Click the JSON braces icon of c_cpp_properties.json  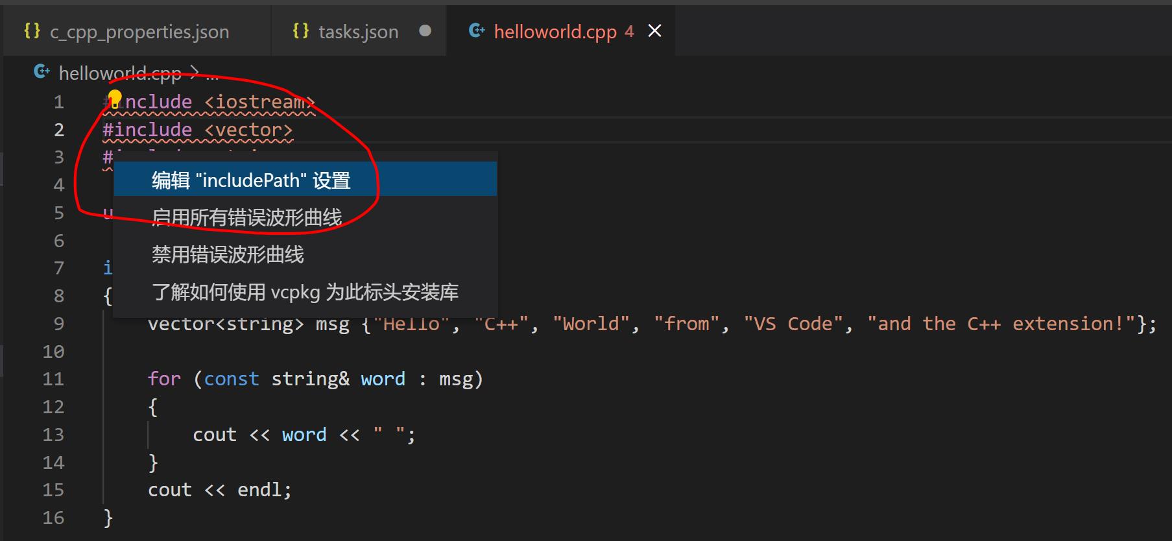coord(32,30)
